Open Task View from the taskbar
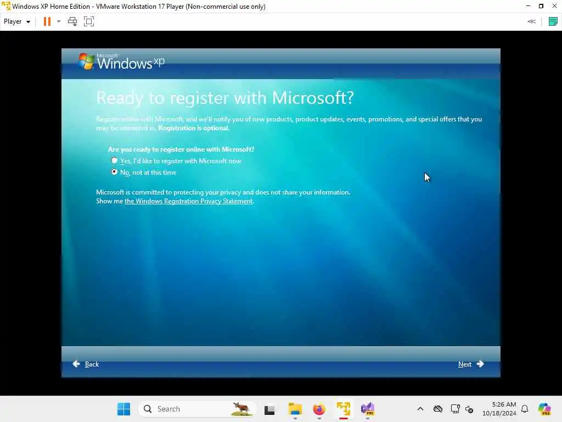The image size is (562, 422). click(x=269, y=409)
